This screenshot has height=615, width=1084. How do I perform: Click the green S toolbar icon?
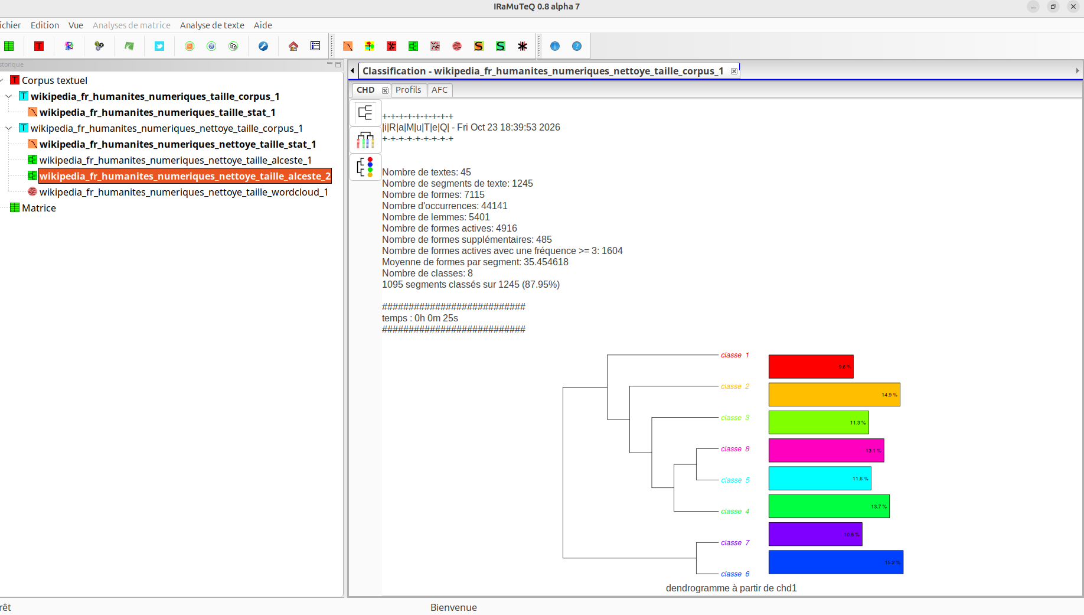point(501,46)
